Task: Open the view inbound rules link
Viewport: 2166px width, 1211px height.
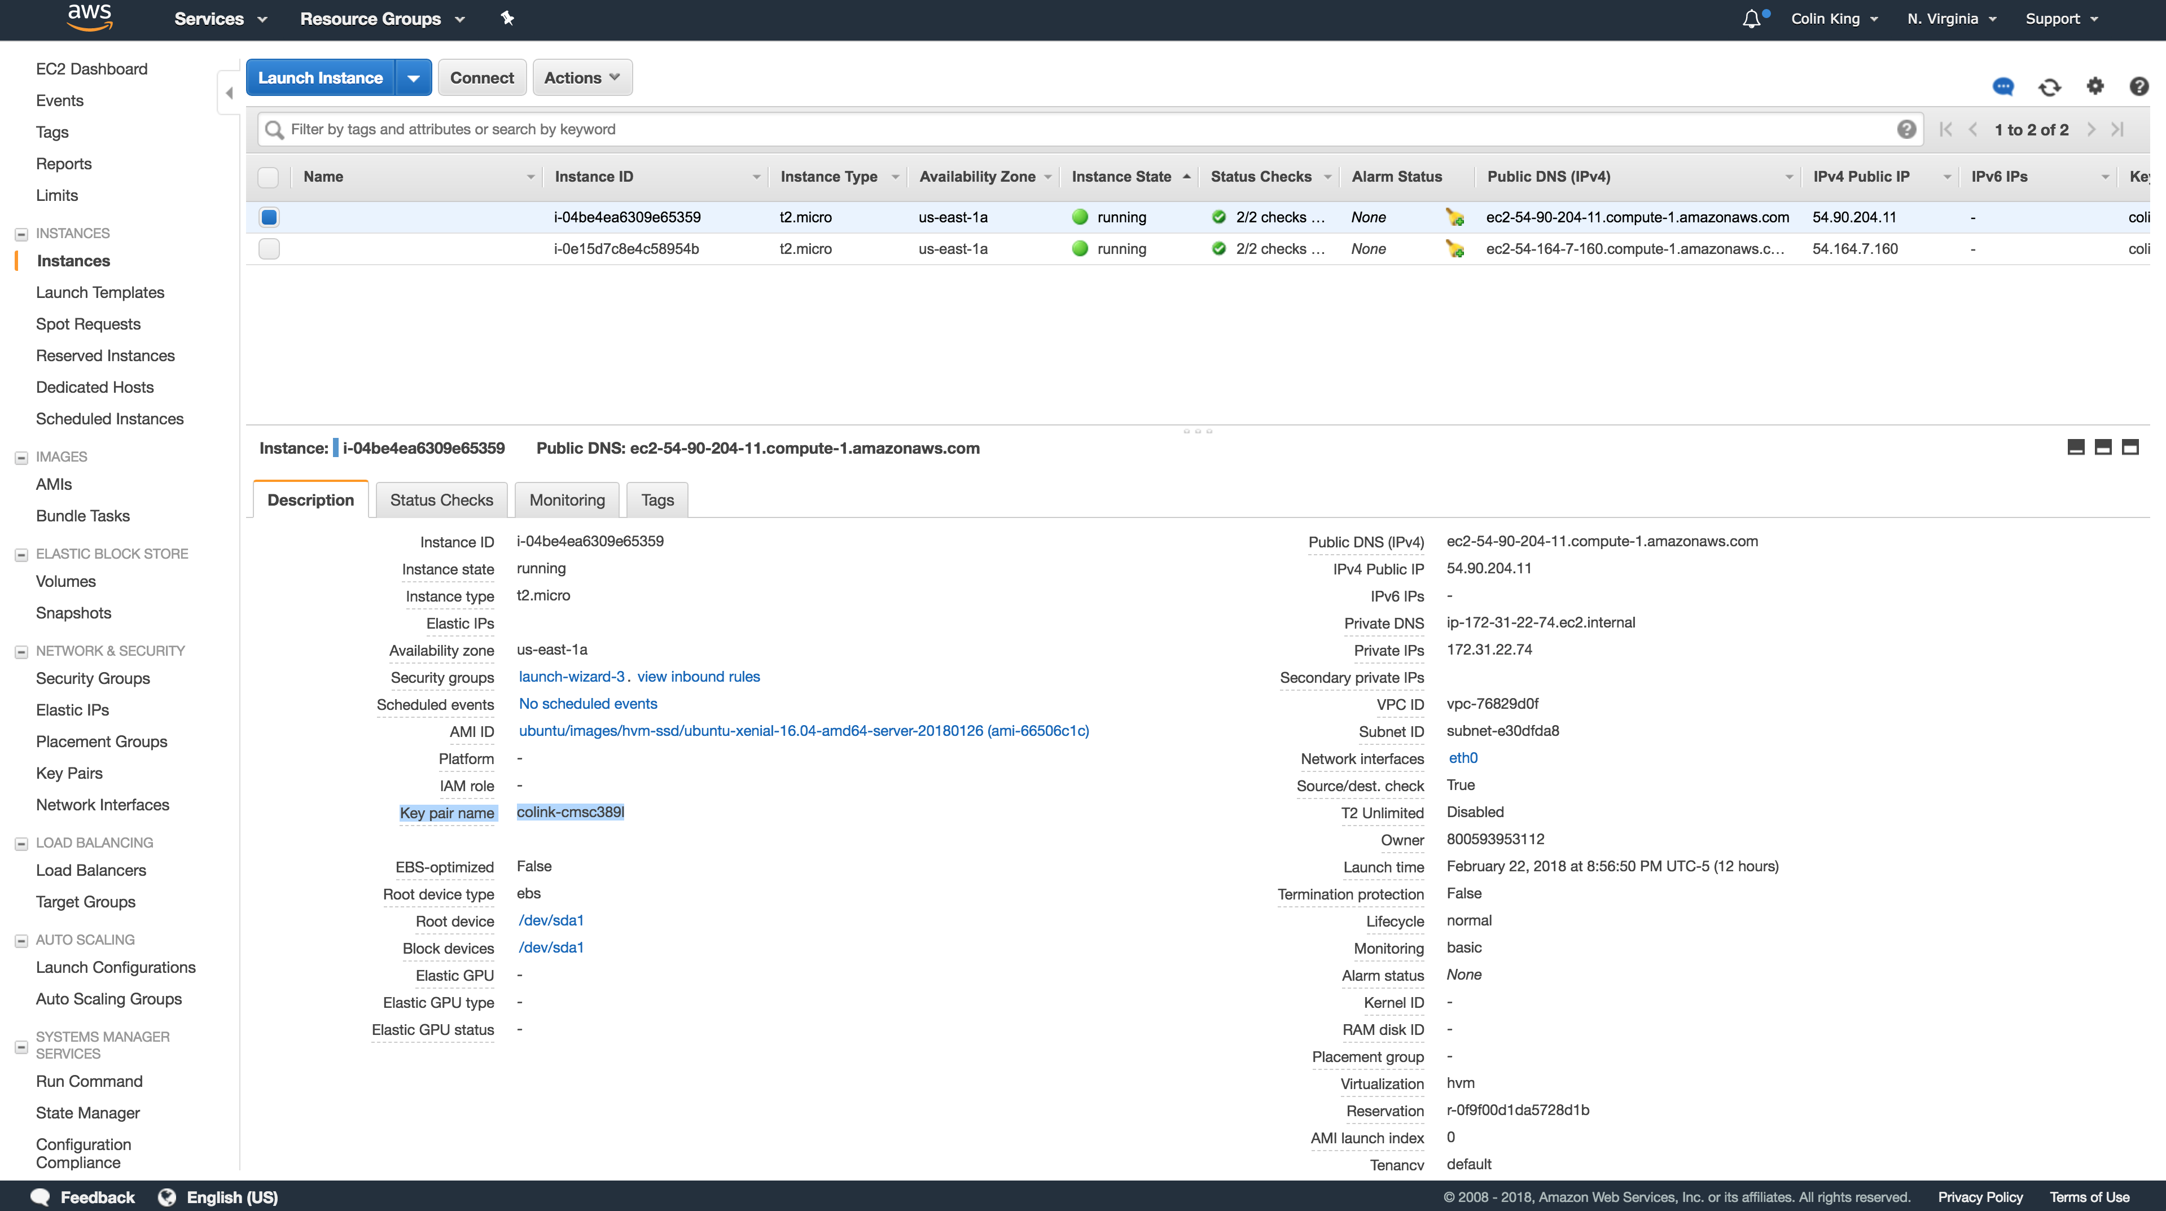Action: tap(698, 676)
